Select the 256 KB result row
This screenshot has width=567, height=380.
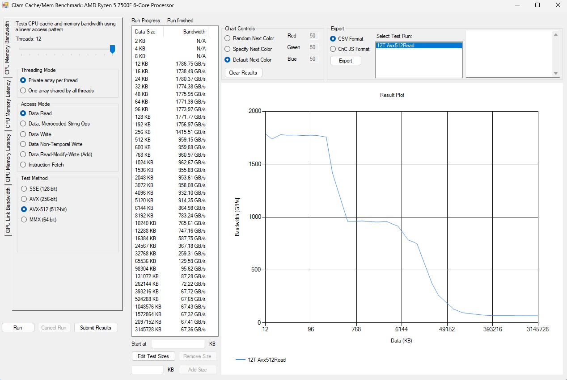(170, 132)
